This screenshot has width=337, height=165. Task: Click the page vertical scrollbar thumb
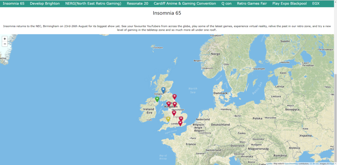pos(335,118)
